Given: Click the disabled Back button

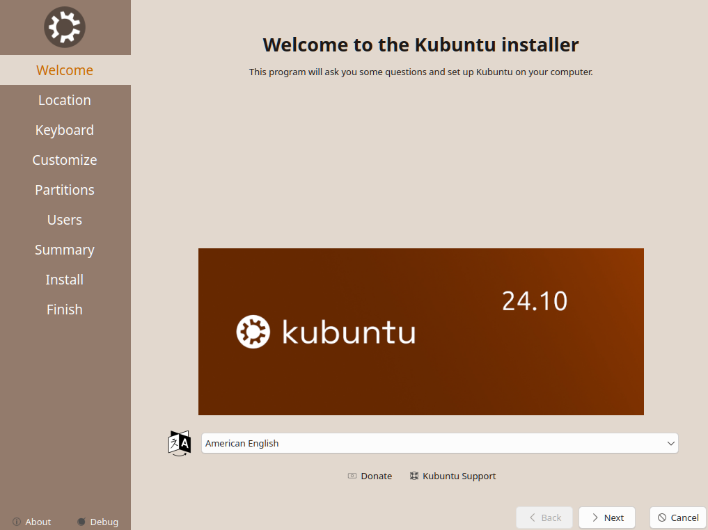Looking at the screenshot, I should 544,517.
